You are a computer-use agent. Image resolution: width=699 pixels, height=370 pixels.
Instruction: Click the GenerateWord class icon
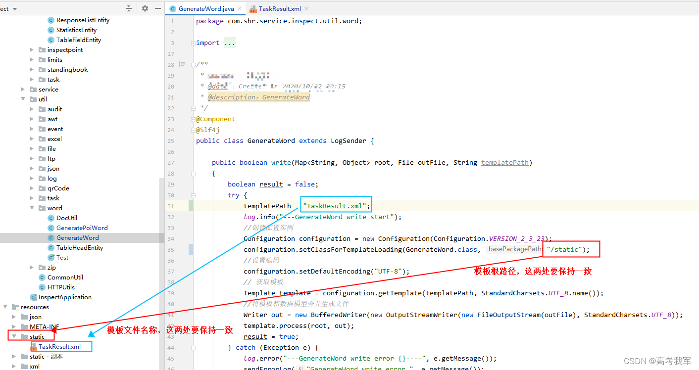tap(51, 237)
